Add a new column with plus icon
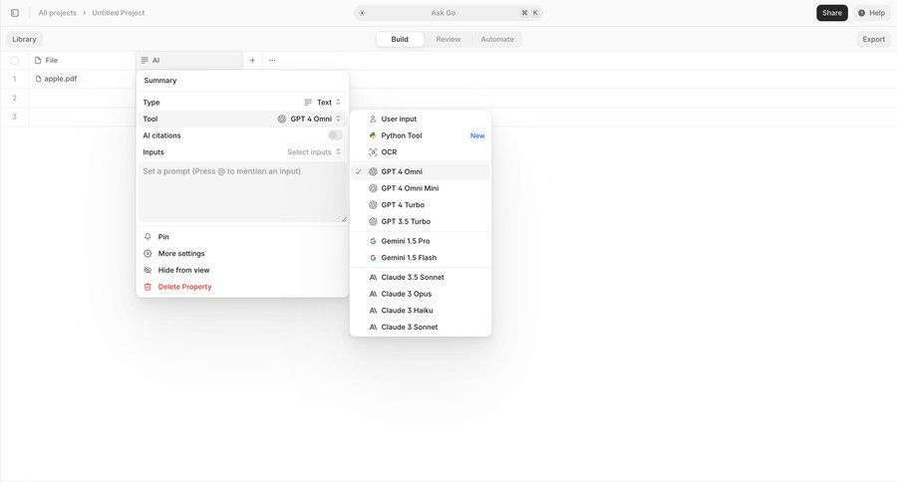The height and width of the screenshot is (482, 897). (x=252, y=60)
